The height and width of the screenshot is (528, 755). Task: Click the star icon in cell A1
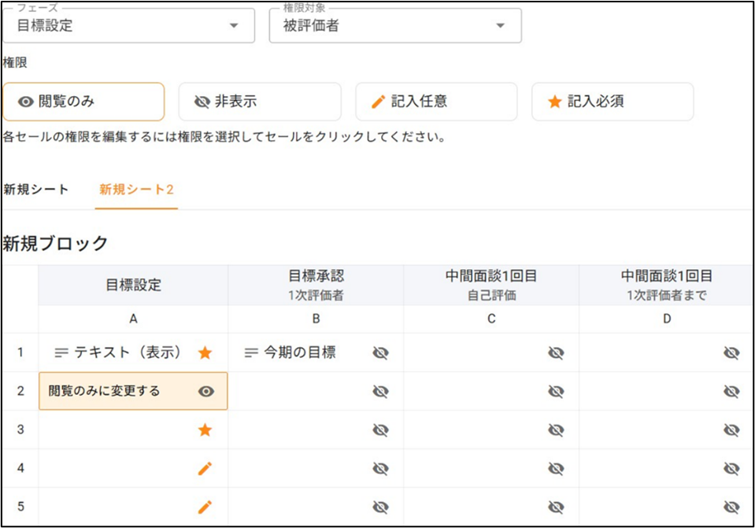pyautogui.click(x=205, y=353)
